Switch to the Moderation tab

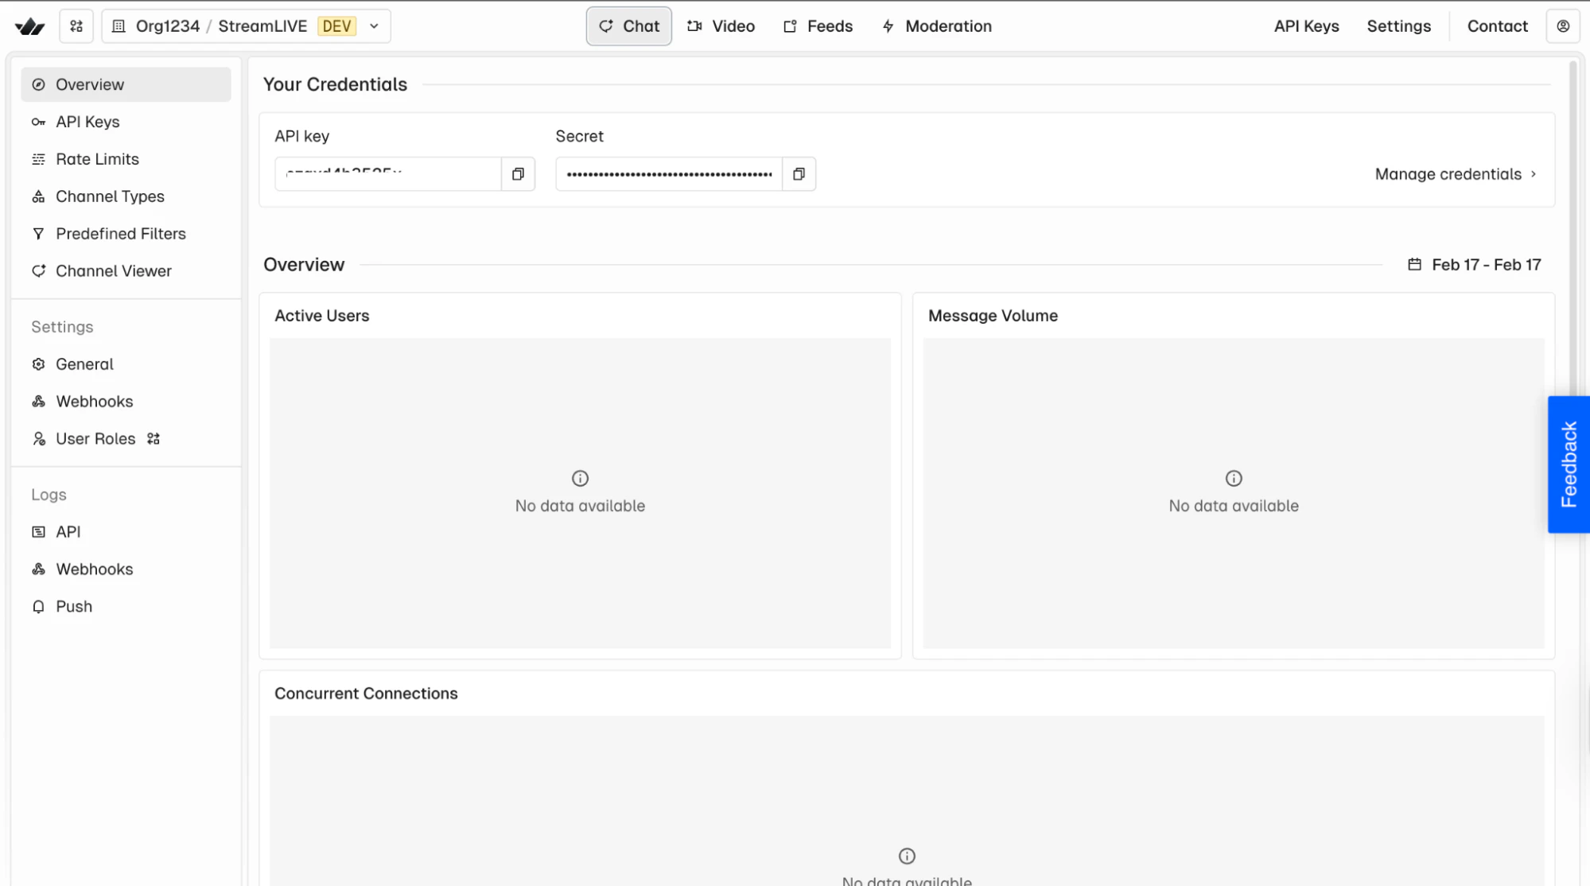pos(936,26)
